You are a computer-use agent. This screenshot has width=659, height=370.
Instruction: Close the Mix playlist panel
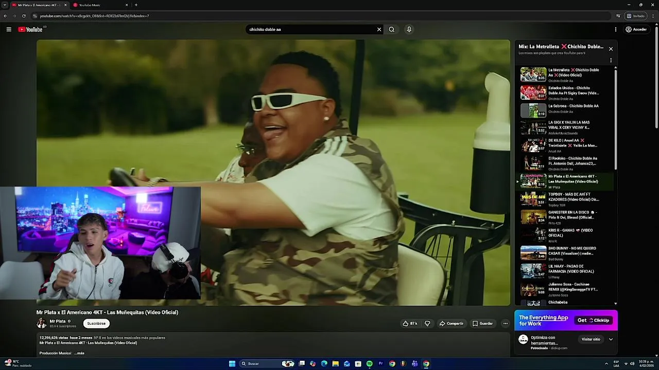(611, 49)
